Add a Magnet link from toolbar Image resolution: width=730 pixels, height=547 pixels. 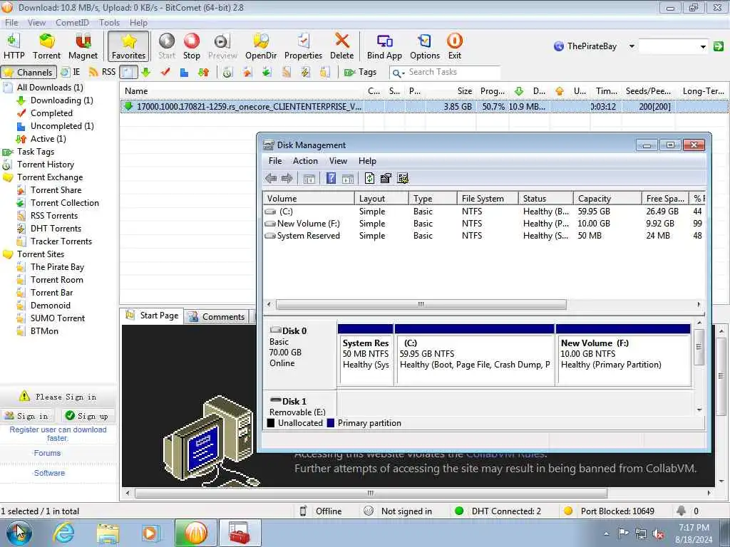coord(83,46)
